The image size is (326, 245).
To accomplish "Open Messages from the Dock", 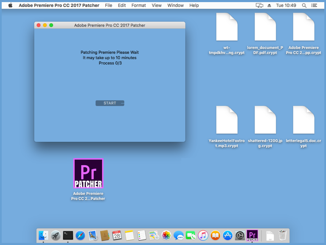I will (179, 235).
